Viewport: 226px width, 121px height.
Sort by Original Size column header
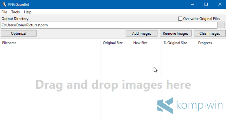coord(116,43)
